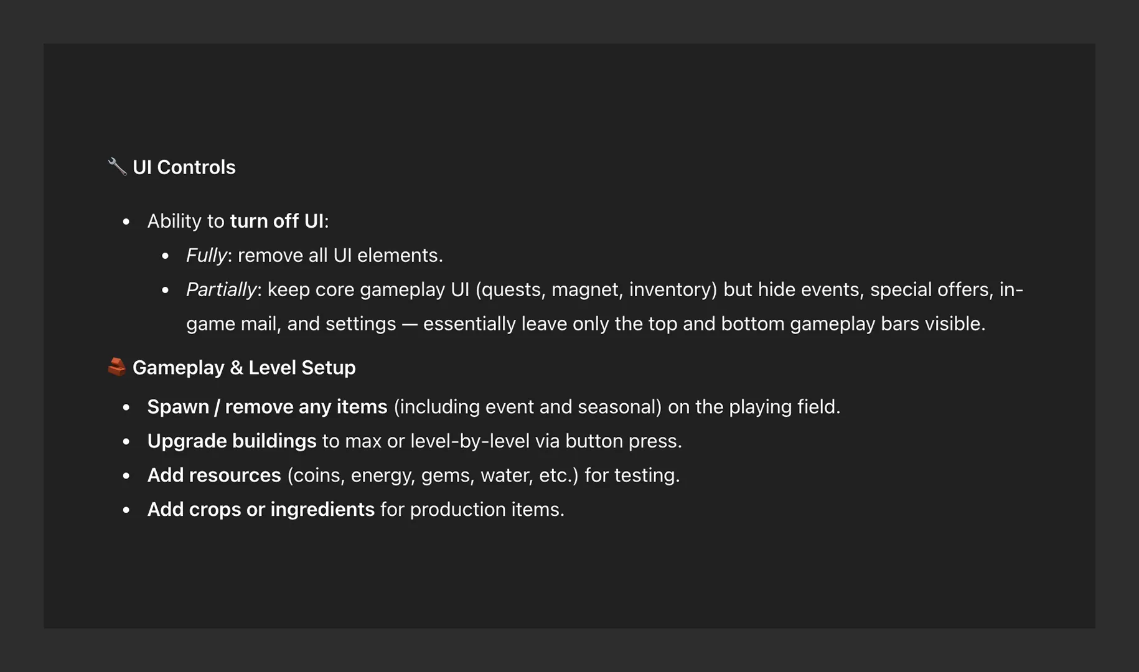Image resolution: width=1139 pixels, height=672 pixels.
Task: Click the sub-bullet before "Fully"
Action: tap(166, 256)
